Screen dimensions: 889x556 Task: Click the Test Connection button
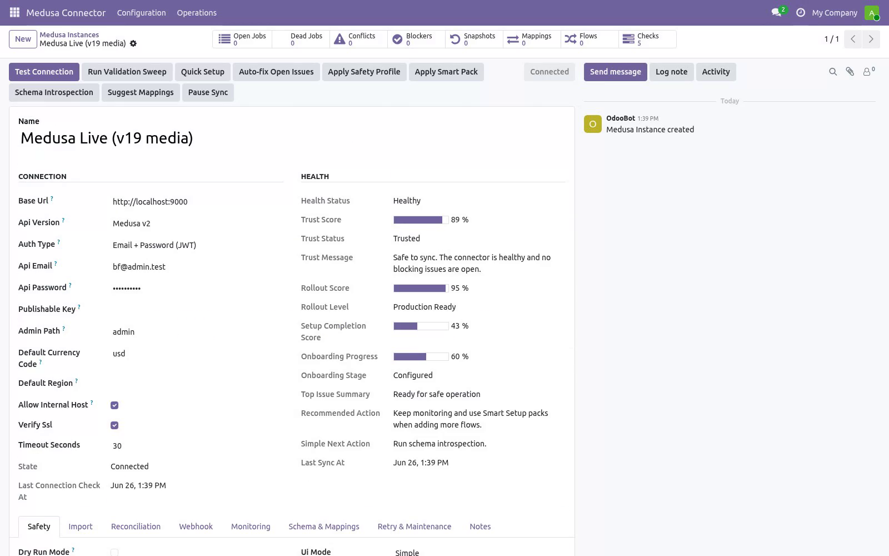click(44, 72)
